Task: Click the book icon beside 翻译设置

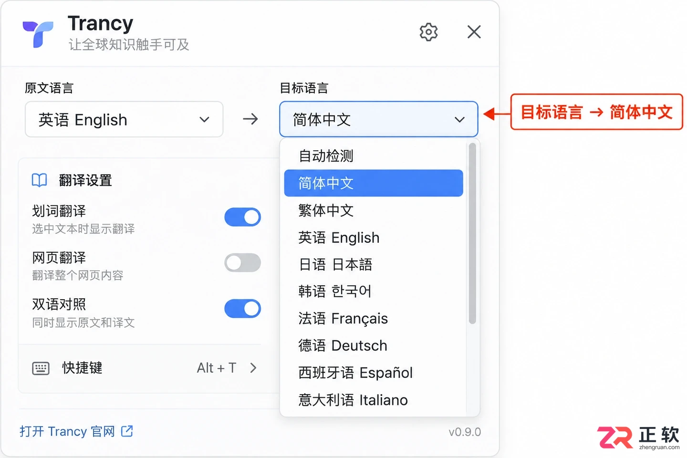Action: coord(39,180)
